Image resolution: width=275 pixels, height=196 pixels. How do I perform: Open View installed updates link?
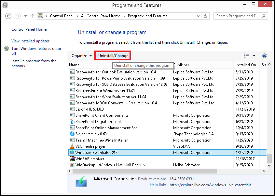[31, 41]
